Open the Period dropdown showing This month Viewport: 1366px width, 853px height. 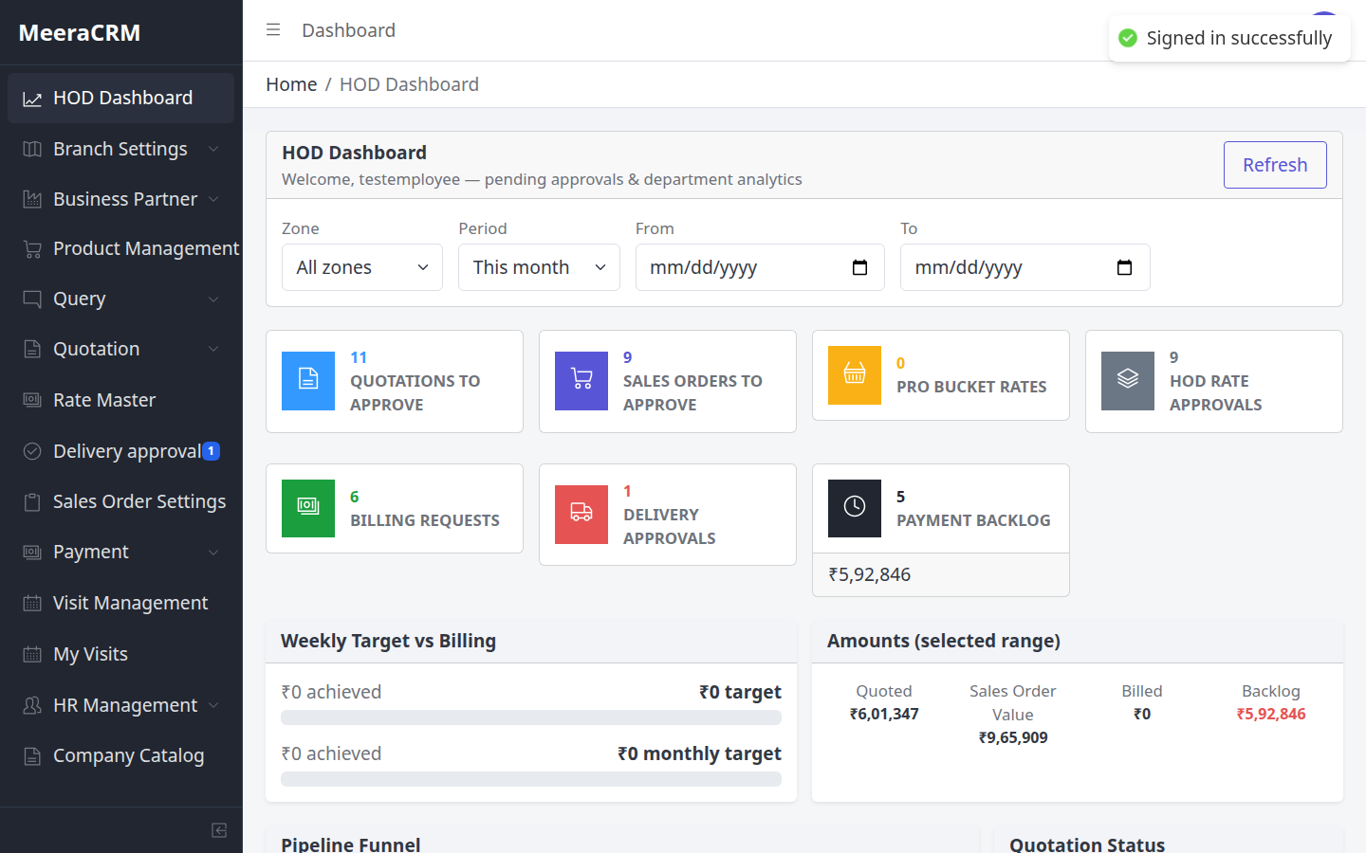(x=539, y=267)
